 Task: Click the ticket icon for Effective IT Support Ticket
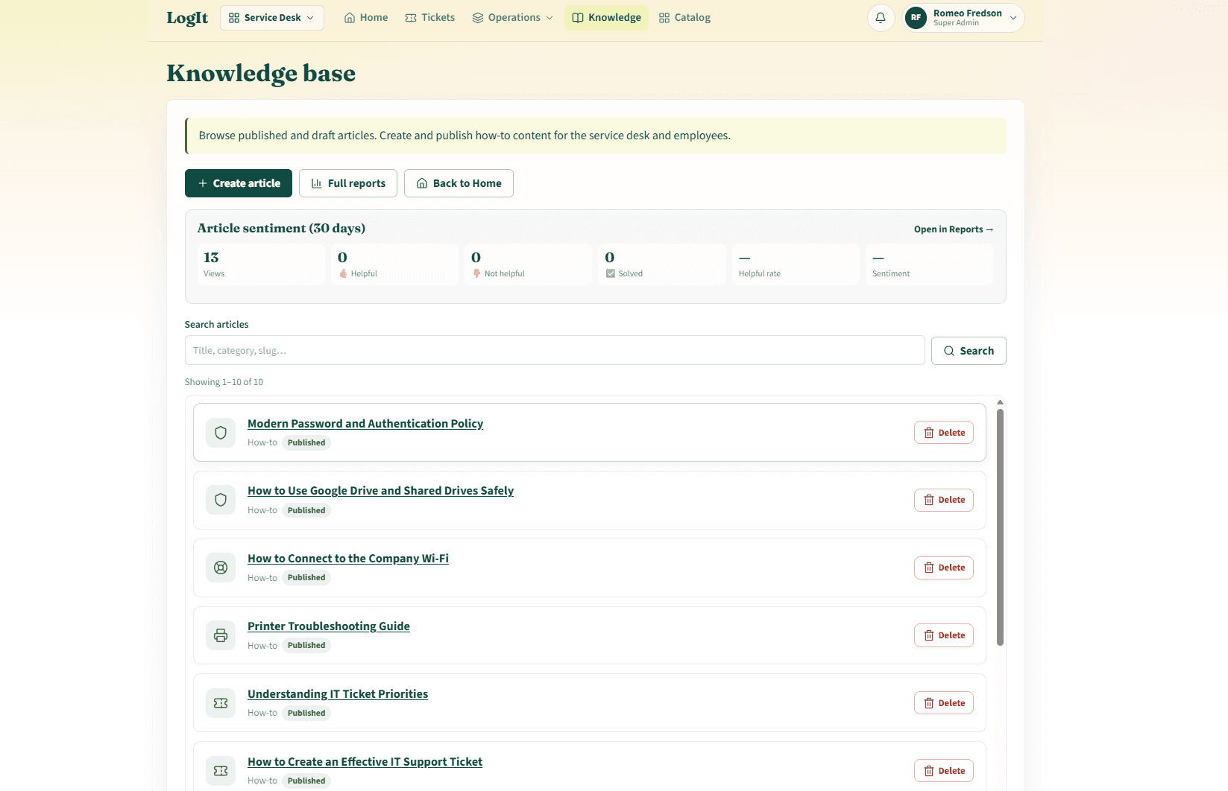coord(221,771)
